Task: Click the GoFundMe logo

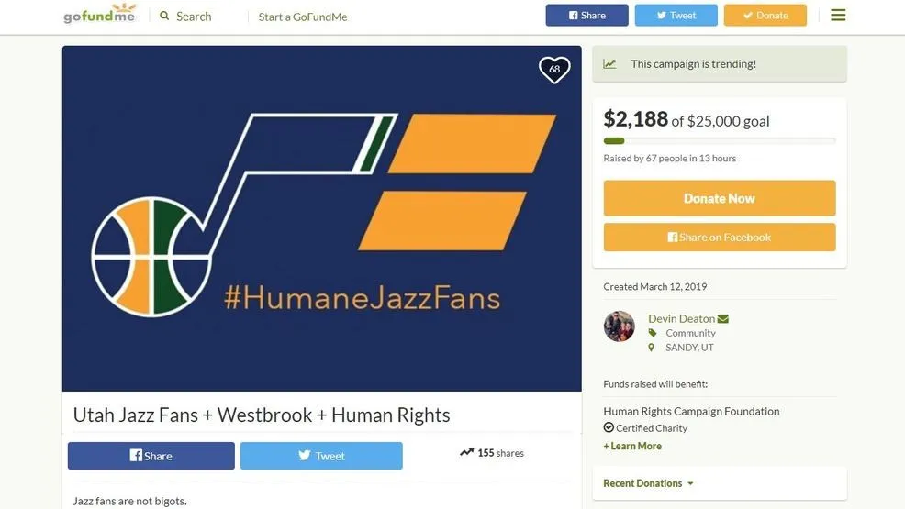Action: (x=99, y=15)
